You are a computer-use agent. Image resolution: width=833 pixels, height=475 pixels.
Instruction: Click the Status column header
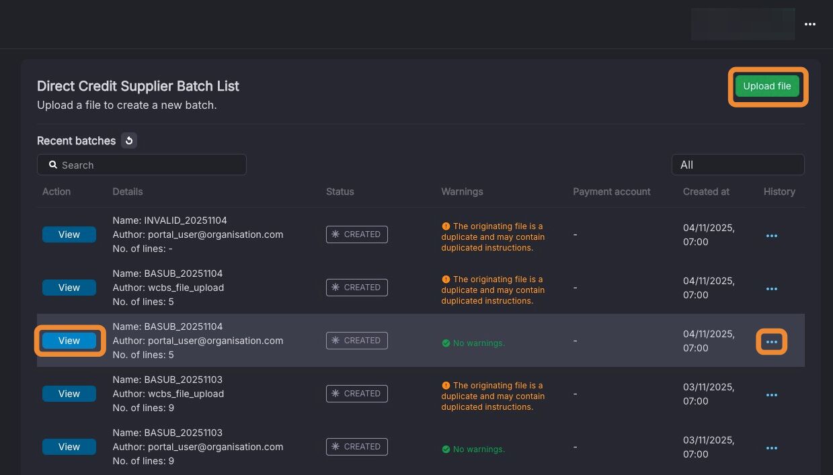(340, 191)
